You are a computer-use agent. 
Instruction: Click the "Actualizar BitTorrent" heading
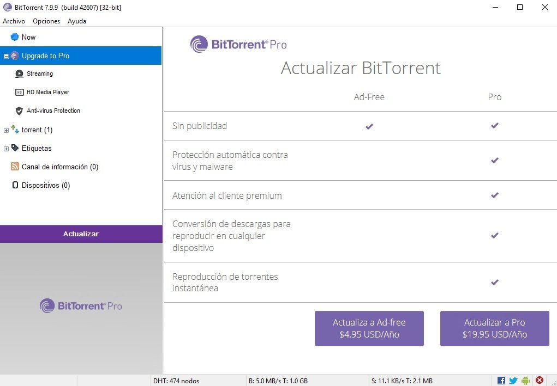click(x=361, y=68)
